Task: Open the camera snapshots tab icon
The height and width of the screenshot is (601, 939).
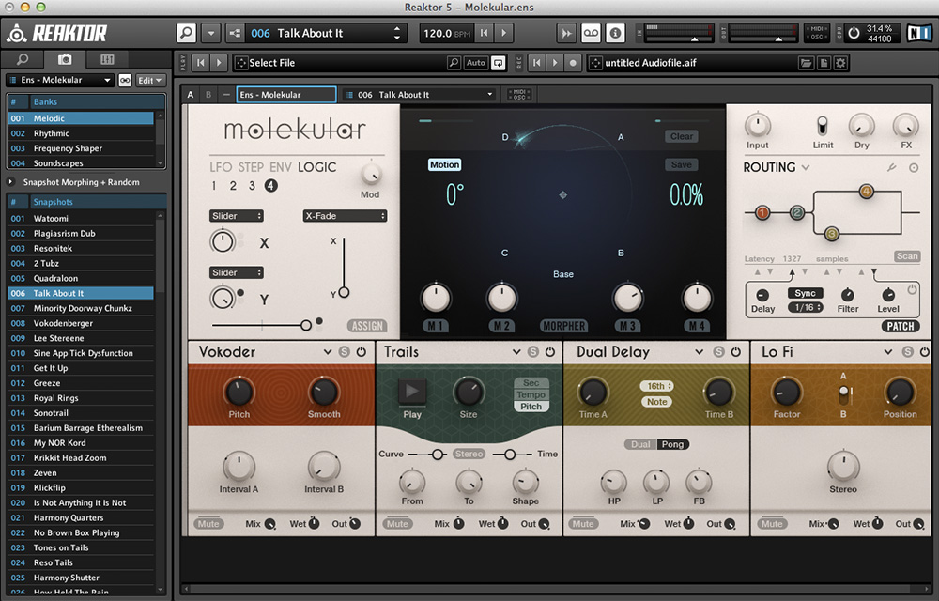Action: click(x=65, y=59)
